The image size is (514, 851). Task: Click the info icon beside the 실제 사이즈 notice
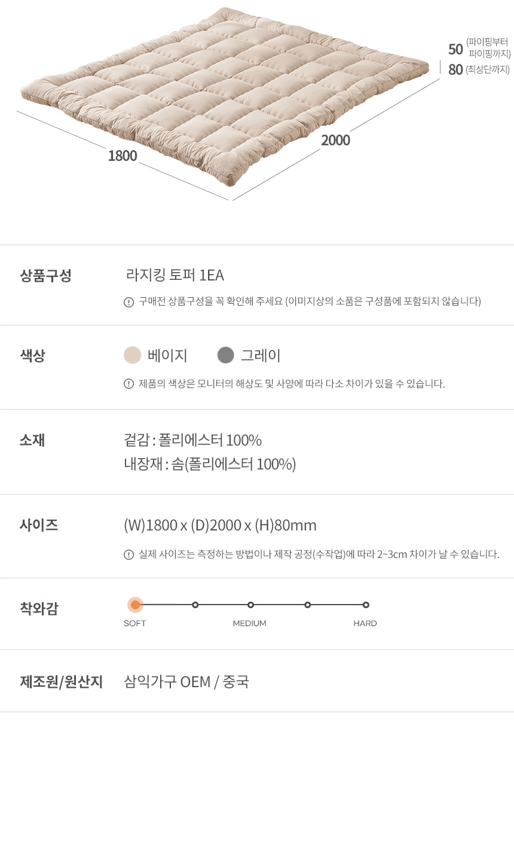[x=128, y=554]
